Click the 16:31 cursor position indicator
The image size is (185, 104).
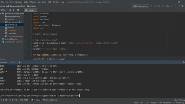pos(136,103)
